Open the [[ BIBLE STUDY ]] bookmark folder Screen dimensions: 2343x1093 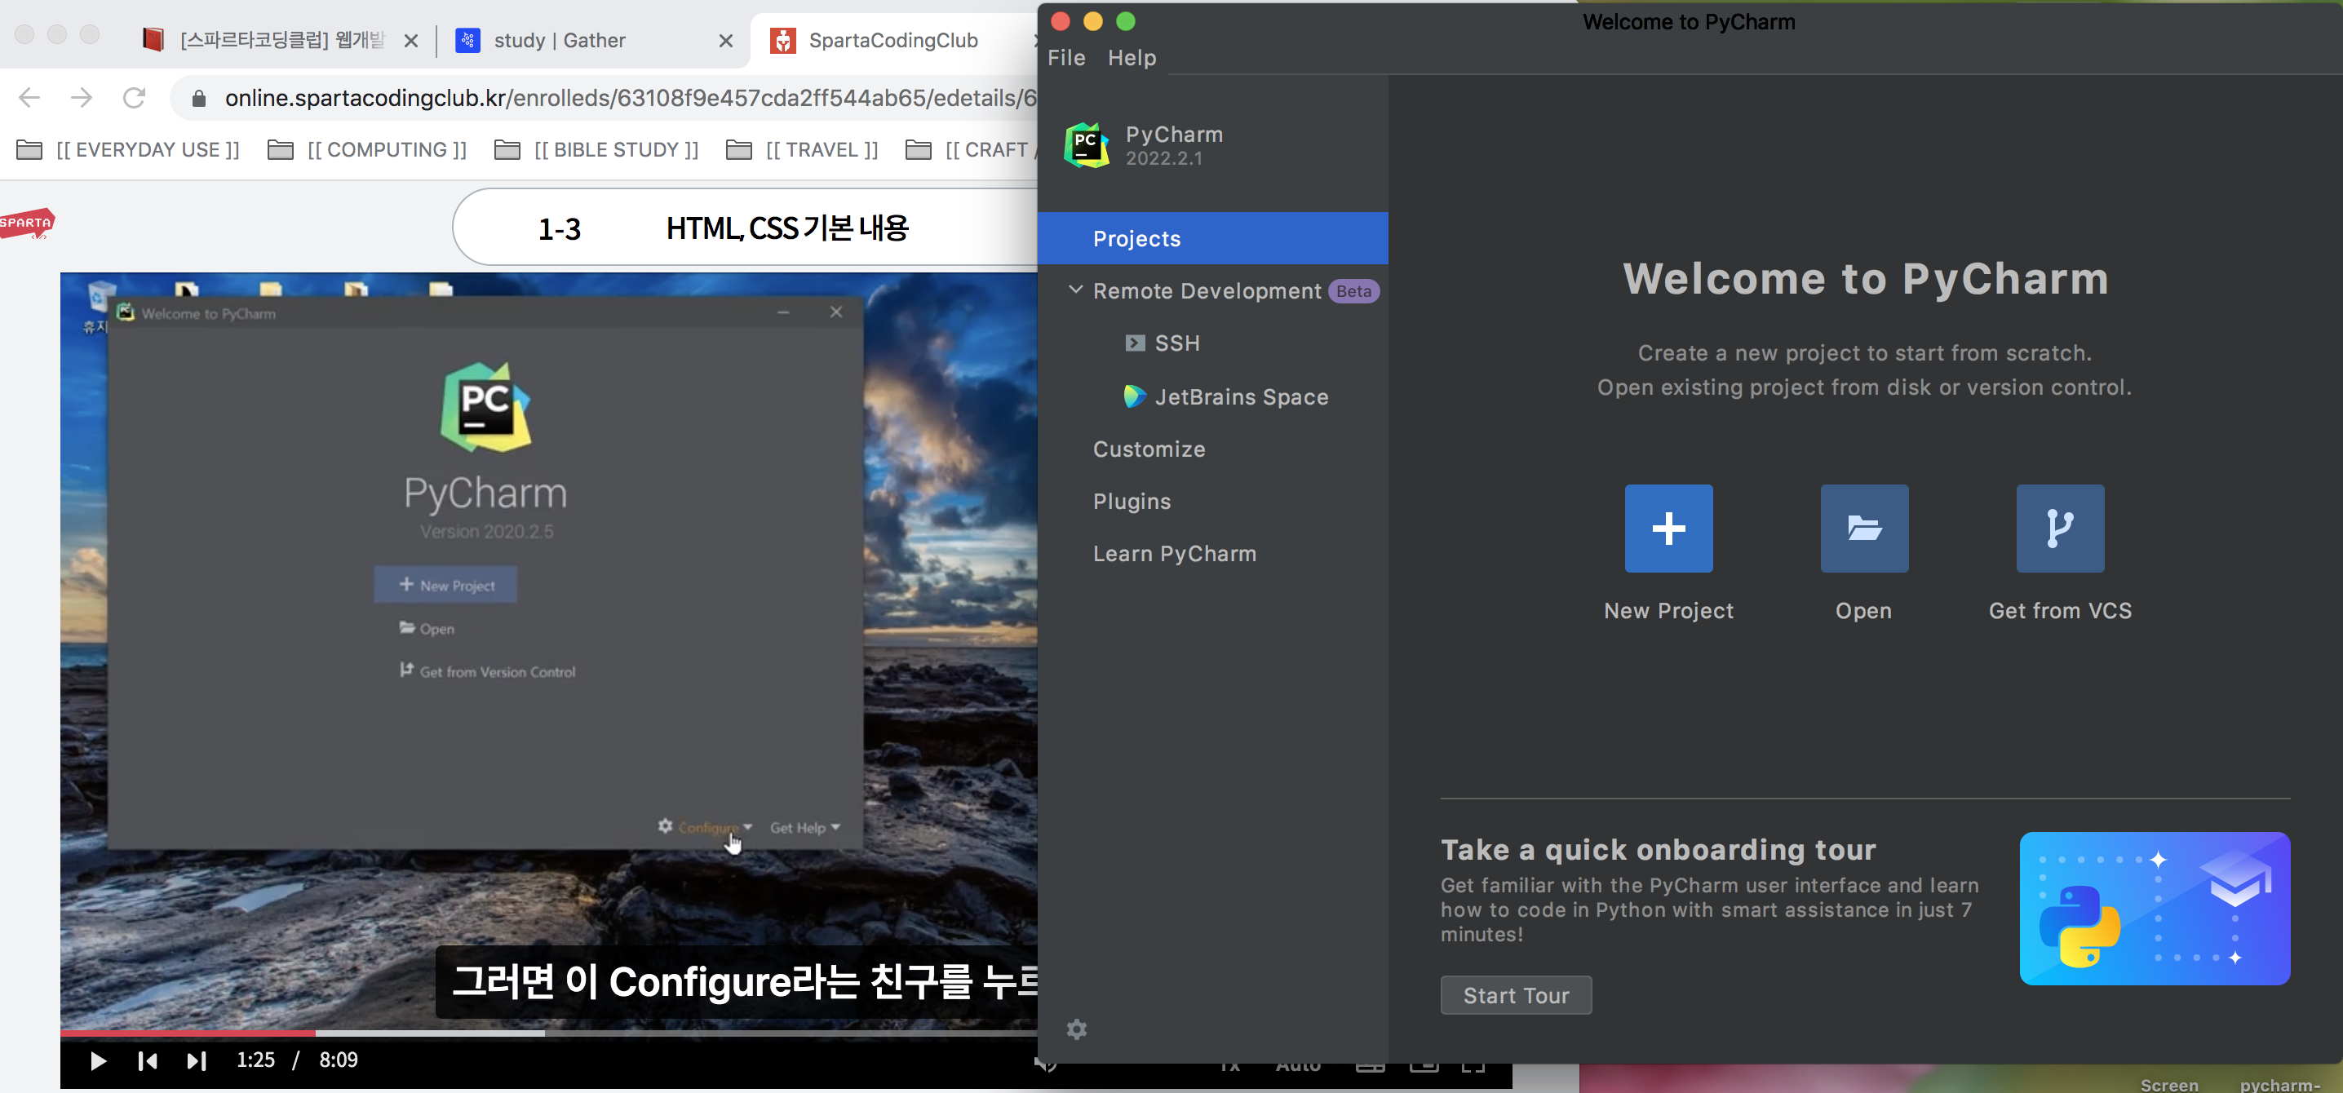tap(596, 150)
